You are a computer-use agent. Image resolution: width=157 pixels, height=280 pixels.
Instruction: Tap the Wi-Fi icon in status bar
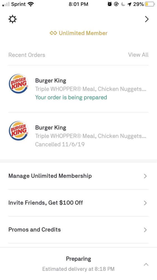[x=31, y=4]
